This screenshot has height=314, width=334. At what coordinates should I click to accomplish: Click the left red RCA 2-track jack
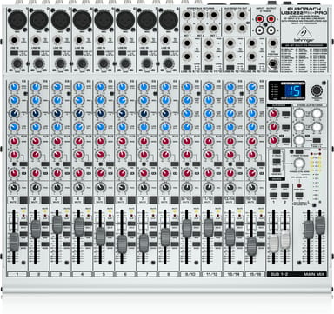(x=260, y=20)
